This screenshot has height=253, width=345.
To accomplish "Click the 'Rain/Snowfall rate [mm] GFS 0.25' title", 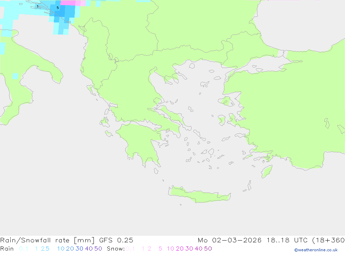I will point(67,240).
